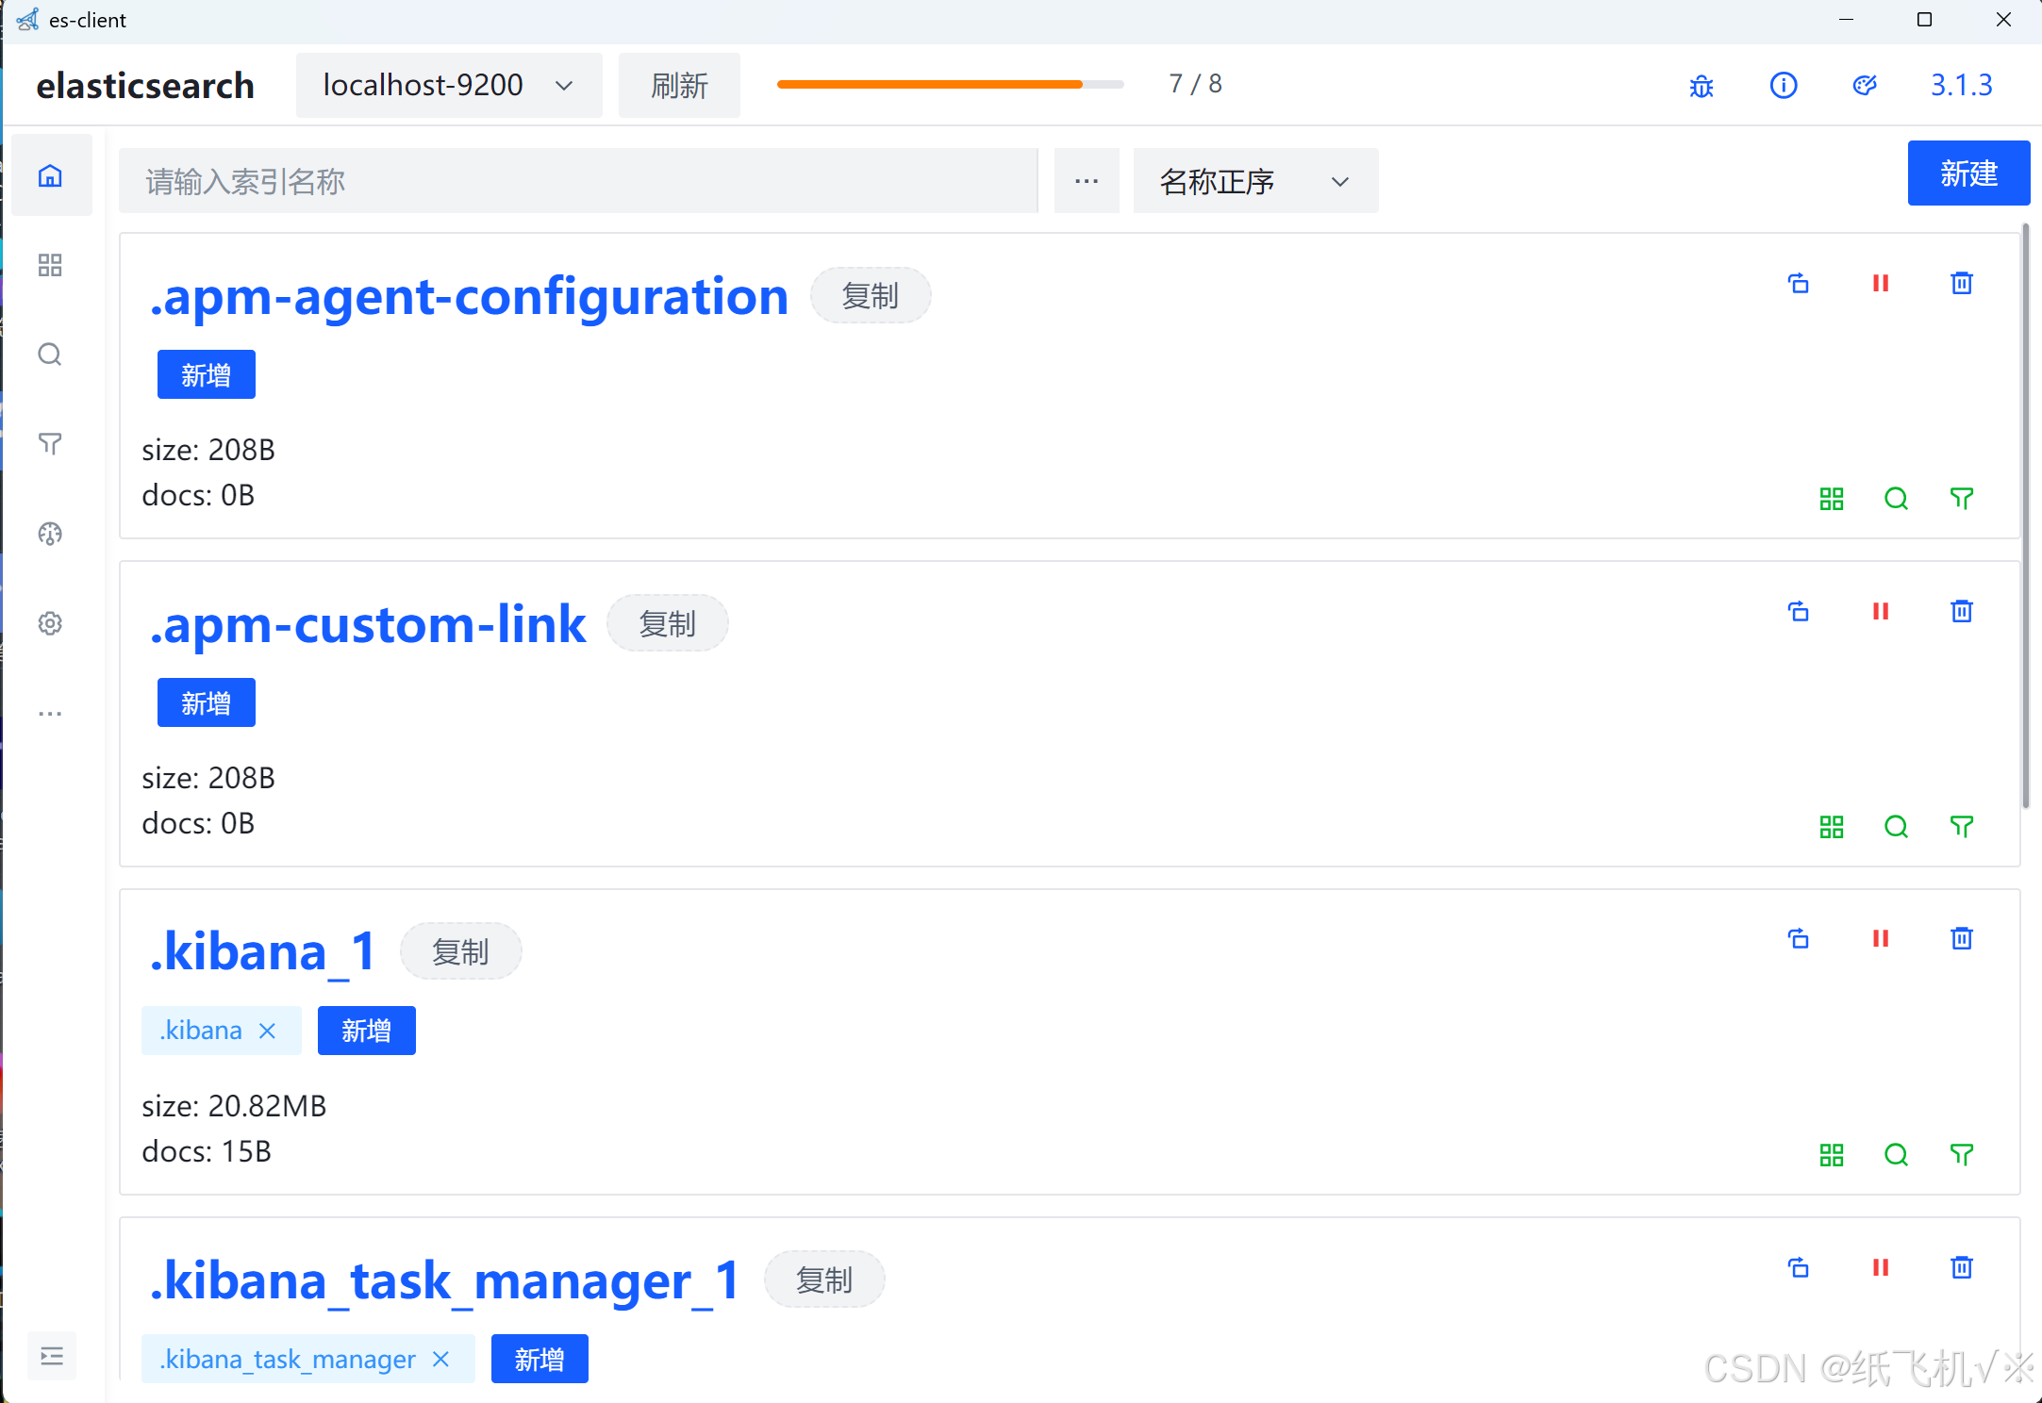Open basic search for .kibana_1
This screenshot has height=1403, width=2042.
coord(1897,1155)
